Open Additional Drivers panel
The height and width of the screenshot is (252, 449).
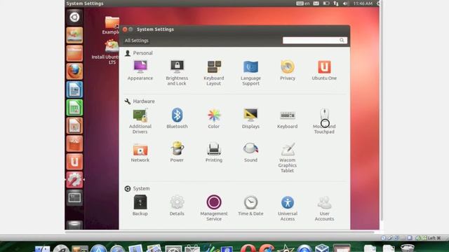pos(140,121)
